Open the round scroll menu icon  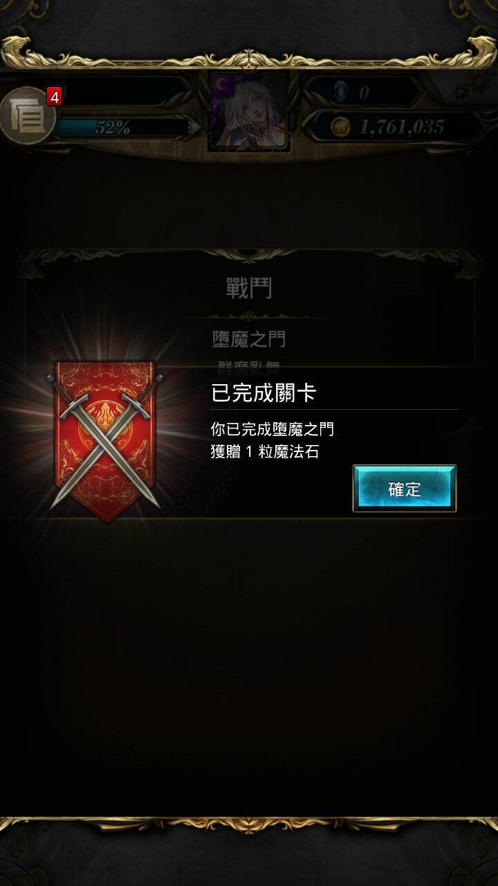27,118
